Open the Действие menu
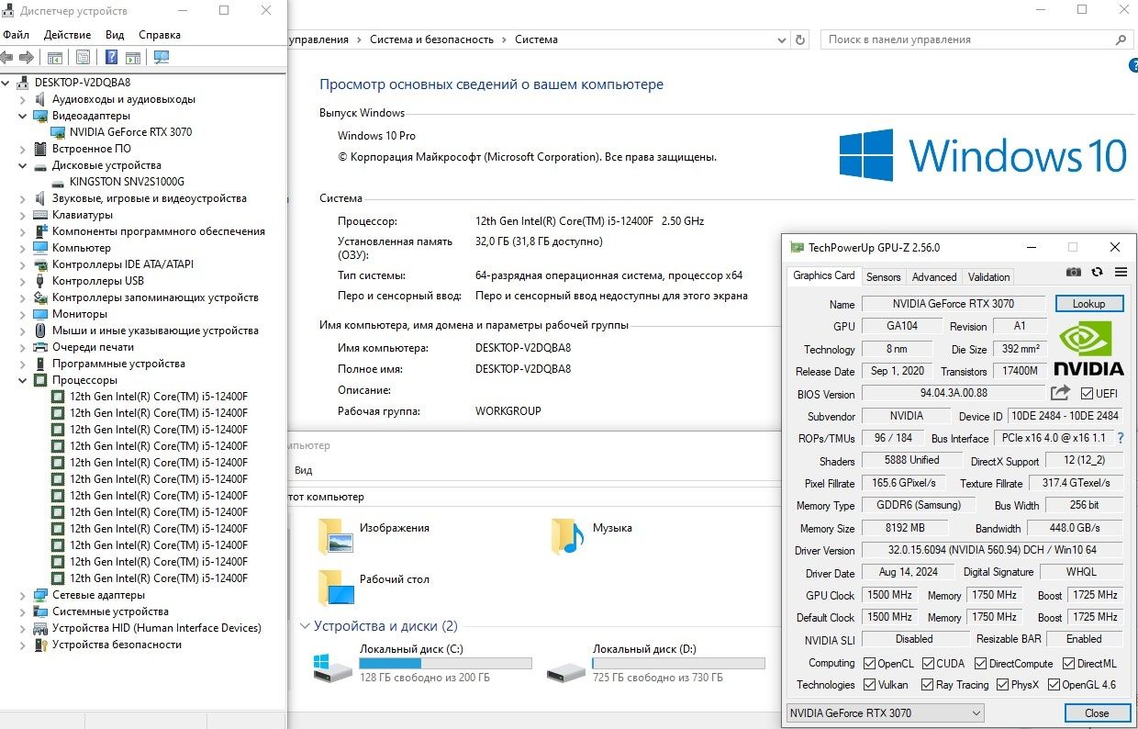 tap(67, 35)
